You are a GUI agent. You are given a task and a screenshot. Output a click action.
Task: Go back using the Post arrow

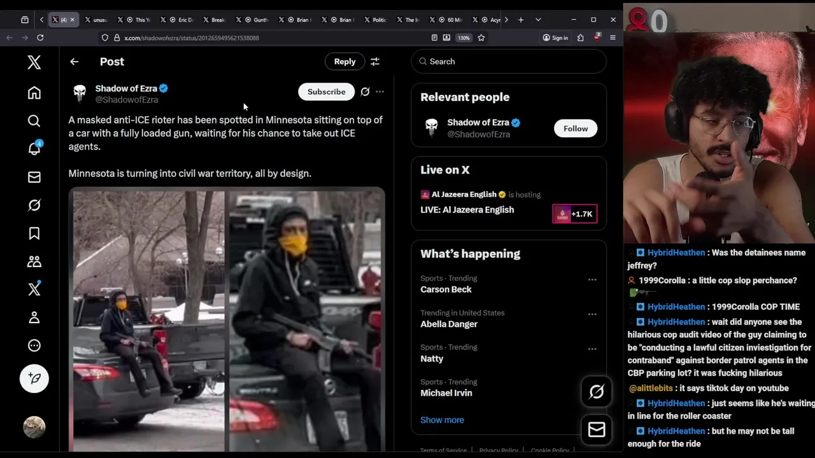(x=74, y=62)
